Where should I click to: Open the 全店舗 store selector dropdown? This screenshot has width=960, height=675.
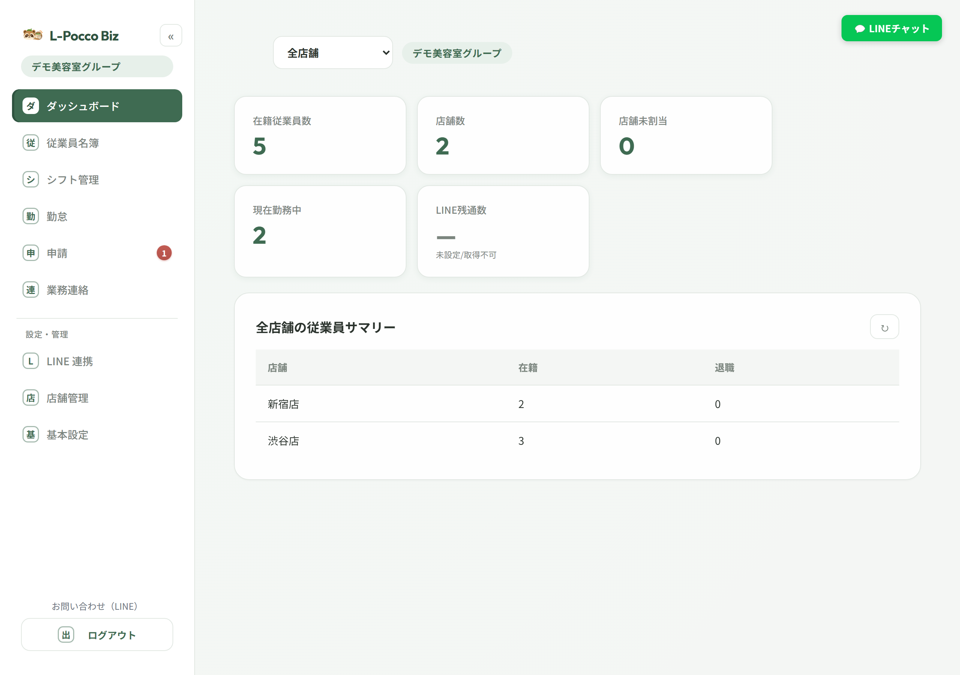[333, 53]
